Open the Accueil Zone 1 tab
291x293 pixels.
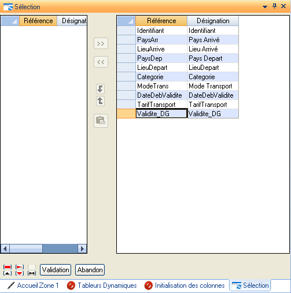point(33,285)
